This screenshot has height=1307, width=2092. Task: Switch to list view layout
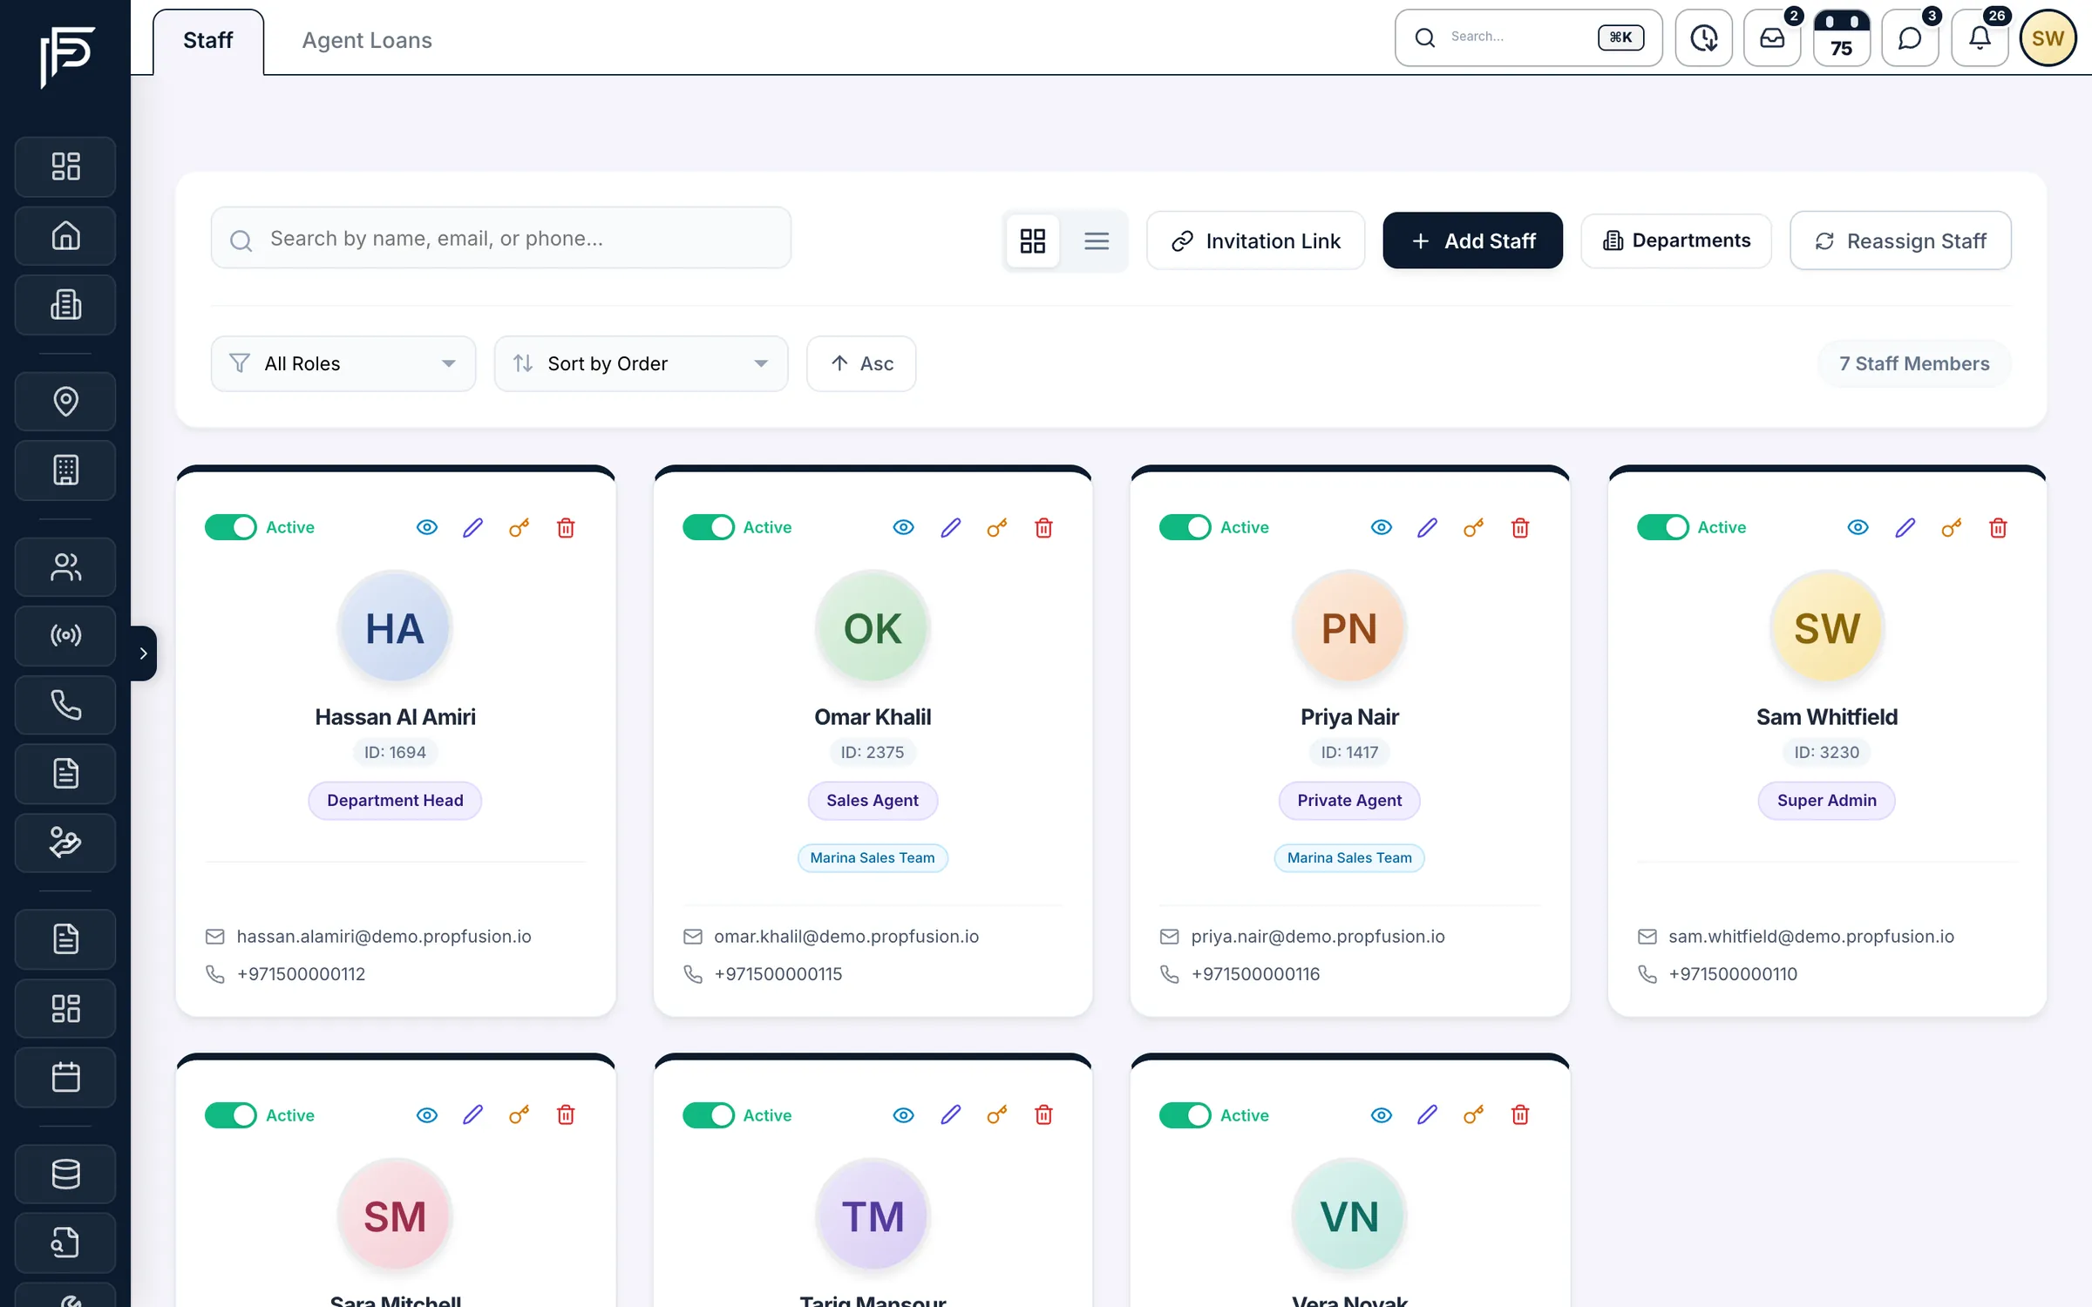tap(1097, 240)
